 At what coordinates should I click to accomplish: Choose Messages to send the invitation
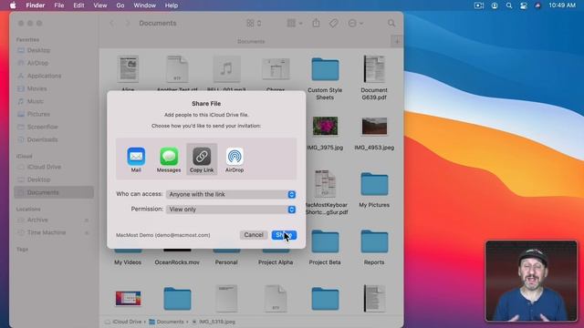click(169, 159)
